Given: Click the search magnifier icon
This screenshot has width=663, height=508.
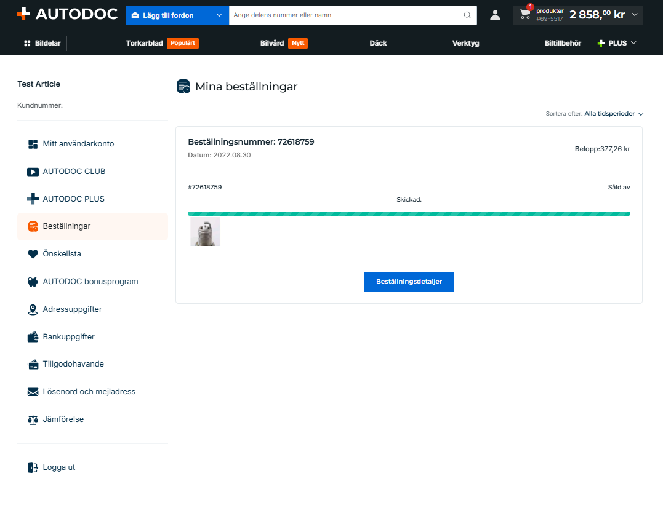Looking at the screenshot, I should (x=467, y=15).
